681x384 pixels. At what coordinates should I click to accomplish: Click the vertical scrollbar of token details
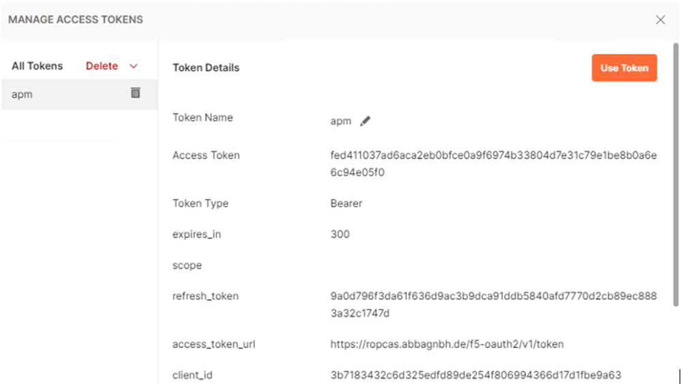(676, 171)
